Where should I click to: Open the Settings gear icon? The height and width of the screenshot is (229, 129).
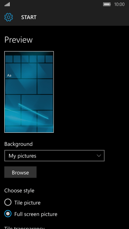9,17
